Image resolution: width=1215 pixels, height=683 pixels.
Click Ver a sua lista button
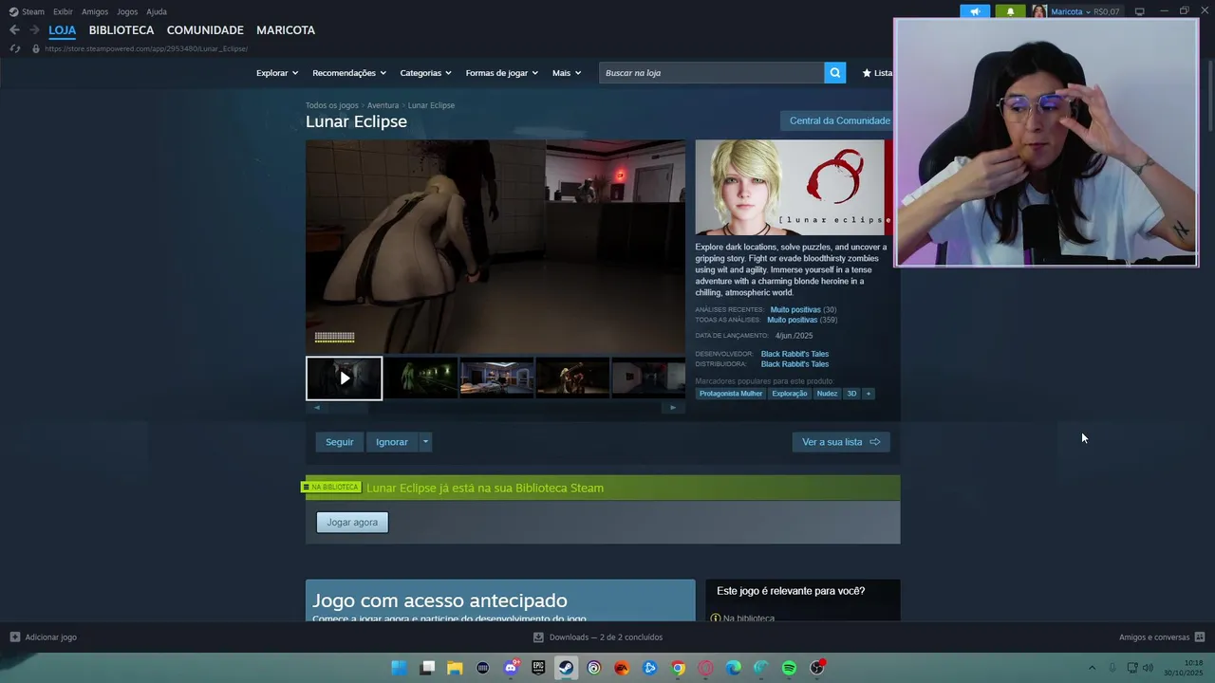(841, 442)
